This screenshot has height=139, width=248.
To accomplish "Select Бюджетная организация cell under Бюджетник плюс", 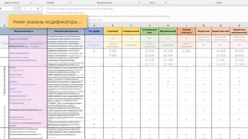I will point(220,38).
